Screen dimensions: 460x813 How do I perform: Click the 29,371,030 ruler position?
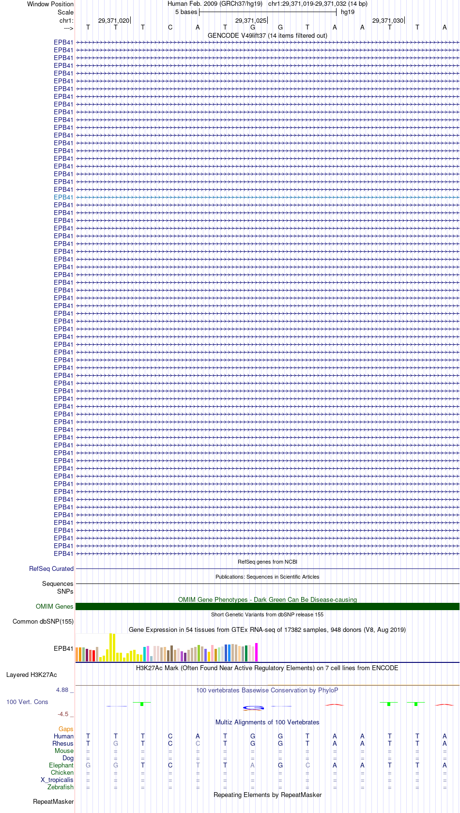point(388,21)
